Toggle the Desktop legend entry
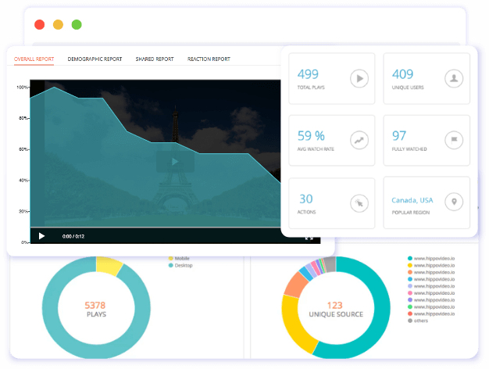 pyautogui.click(x=180, y=265)
